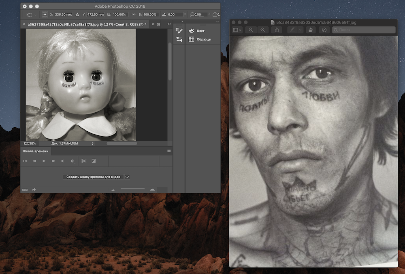
Task: Rotate the image with Preview's rotate button
Action: pos(310,30)
